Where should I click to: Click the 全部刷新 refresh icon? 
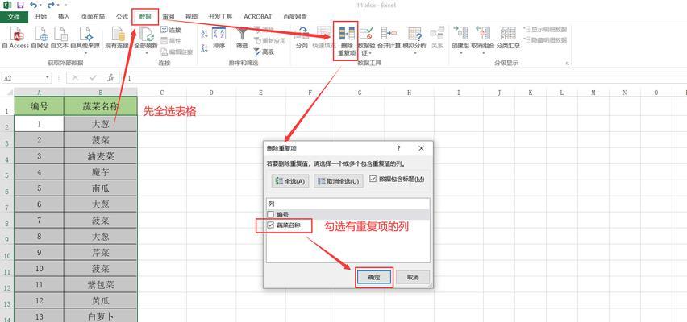coord(146,34)
